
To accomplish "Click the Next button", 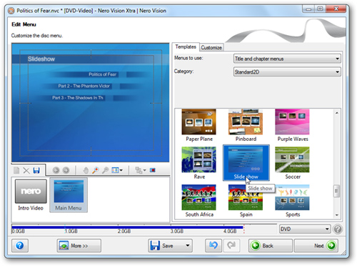I will point(316,245).
